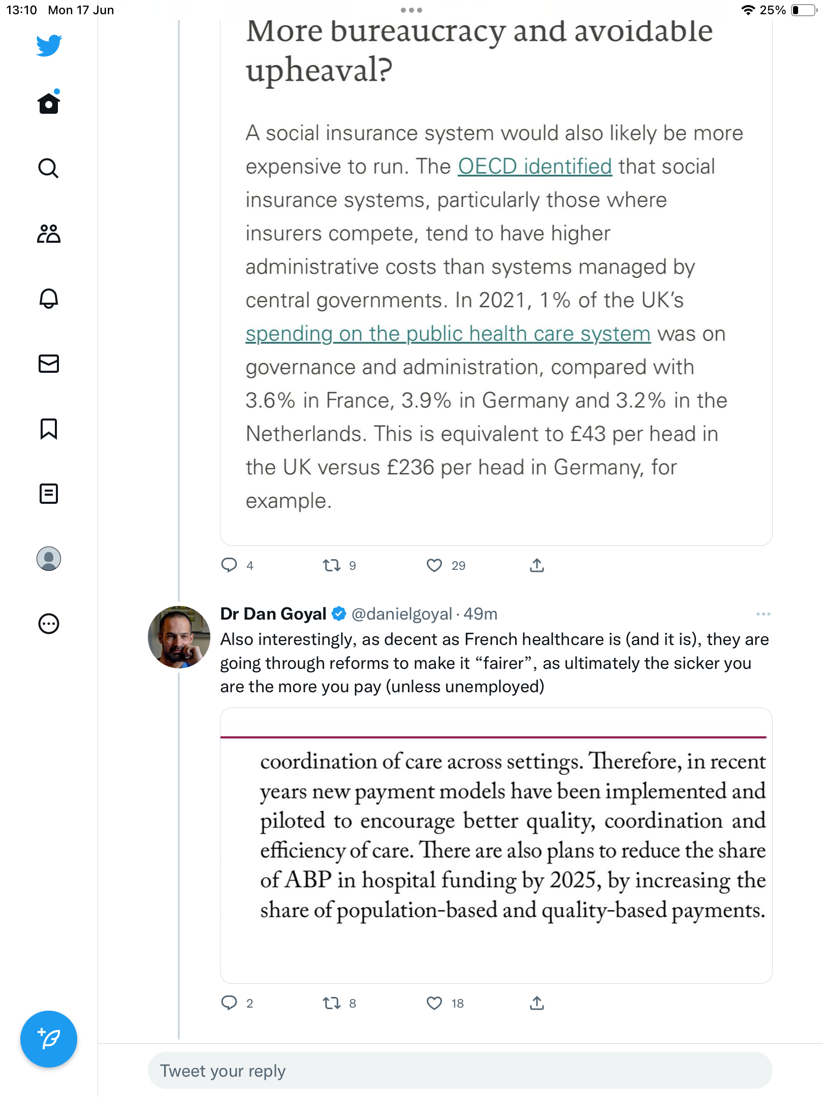Open the French healthcare text image
Viewport: 823px width, 1097px height.
coord(496,846)
